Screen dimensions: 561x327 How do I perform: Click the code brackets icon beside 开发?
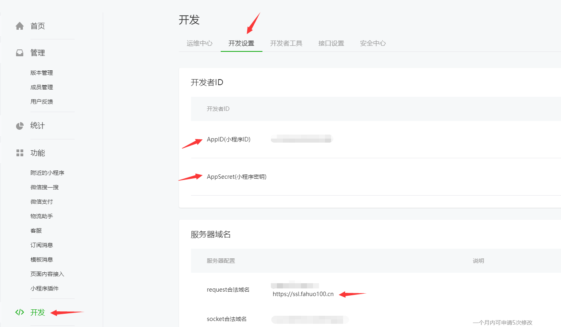tap(19, 312)
